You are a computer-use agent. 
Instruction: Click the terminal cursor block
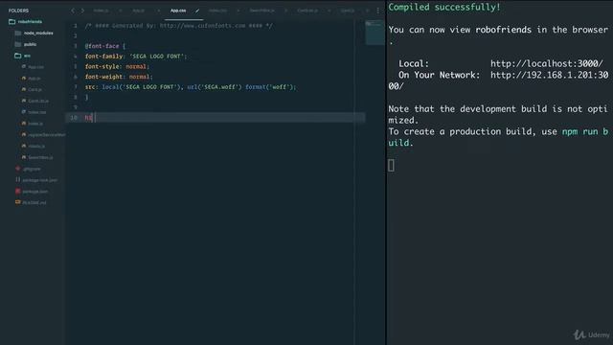coord(392,166)
